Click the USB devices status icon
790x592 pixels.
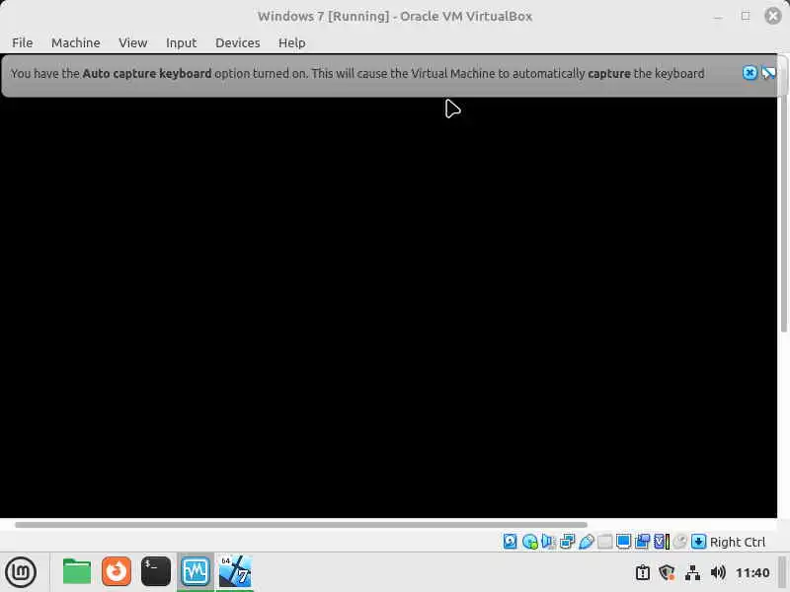586,542
